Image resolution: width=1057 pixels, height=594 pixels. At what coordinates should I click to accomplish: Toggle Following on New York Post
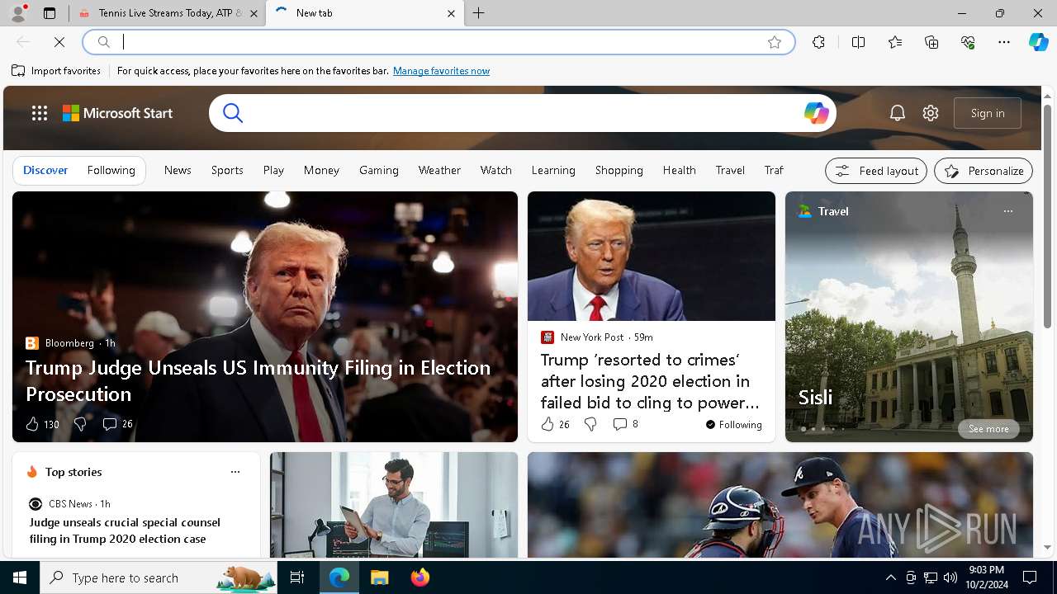pos(733,424)
